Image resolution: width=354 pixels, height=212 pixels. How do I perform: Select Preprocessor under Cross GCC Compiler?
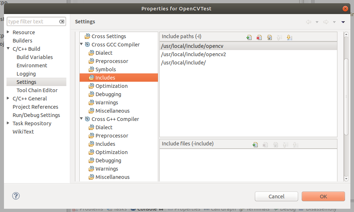tap(112, 61)
